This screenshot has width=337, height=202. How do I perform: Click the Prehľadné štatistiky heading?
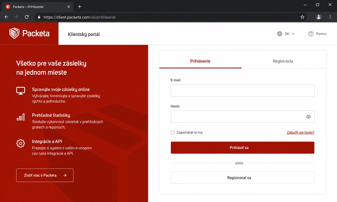[51, 115]
